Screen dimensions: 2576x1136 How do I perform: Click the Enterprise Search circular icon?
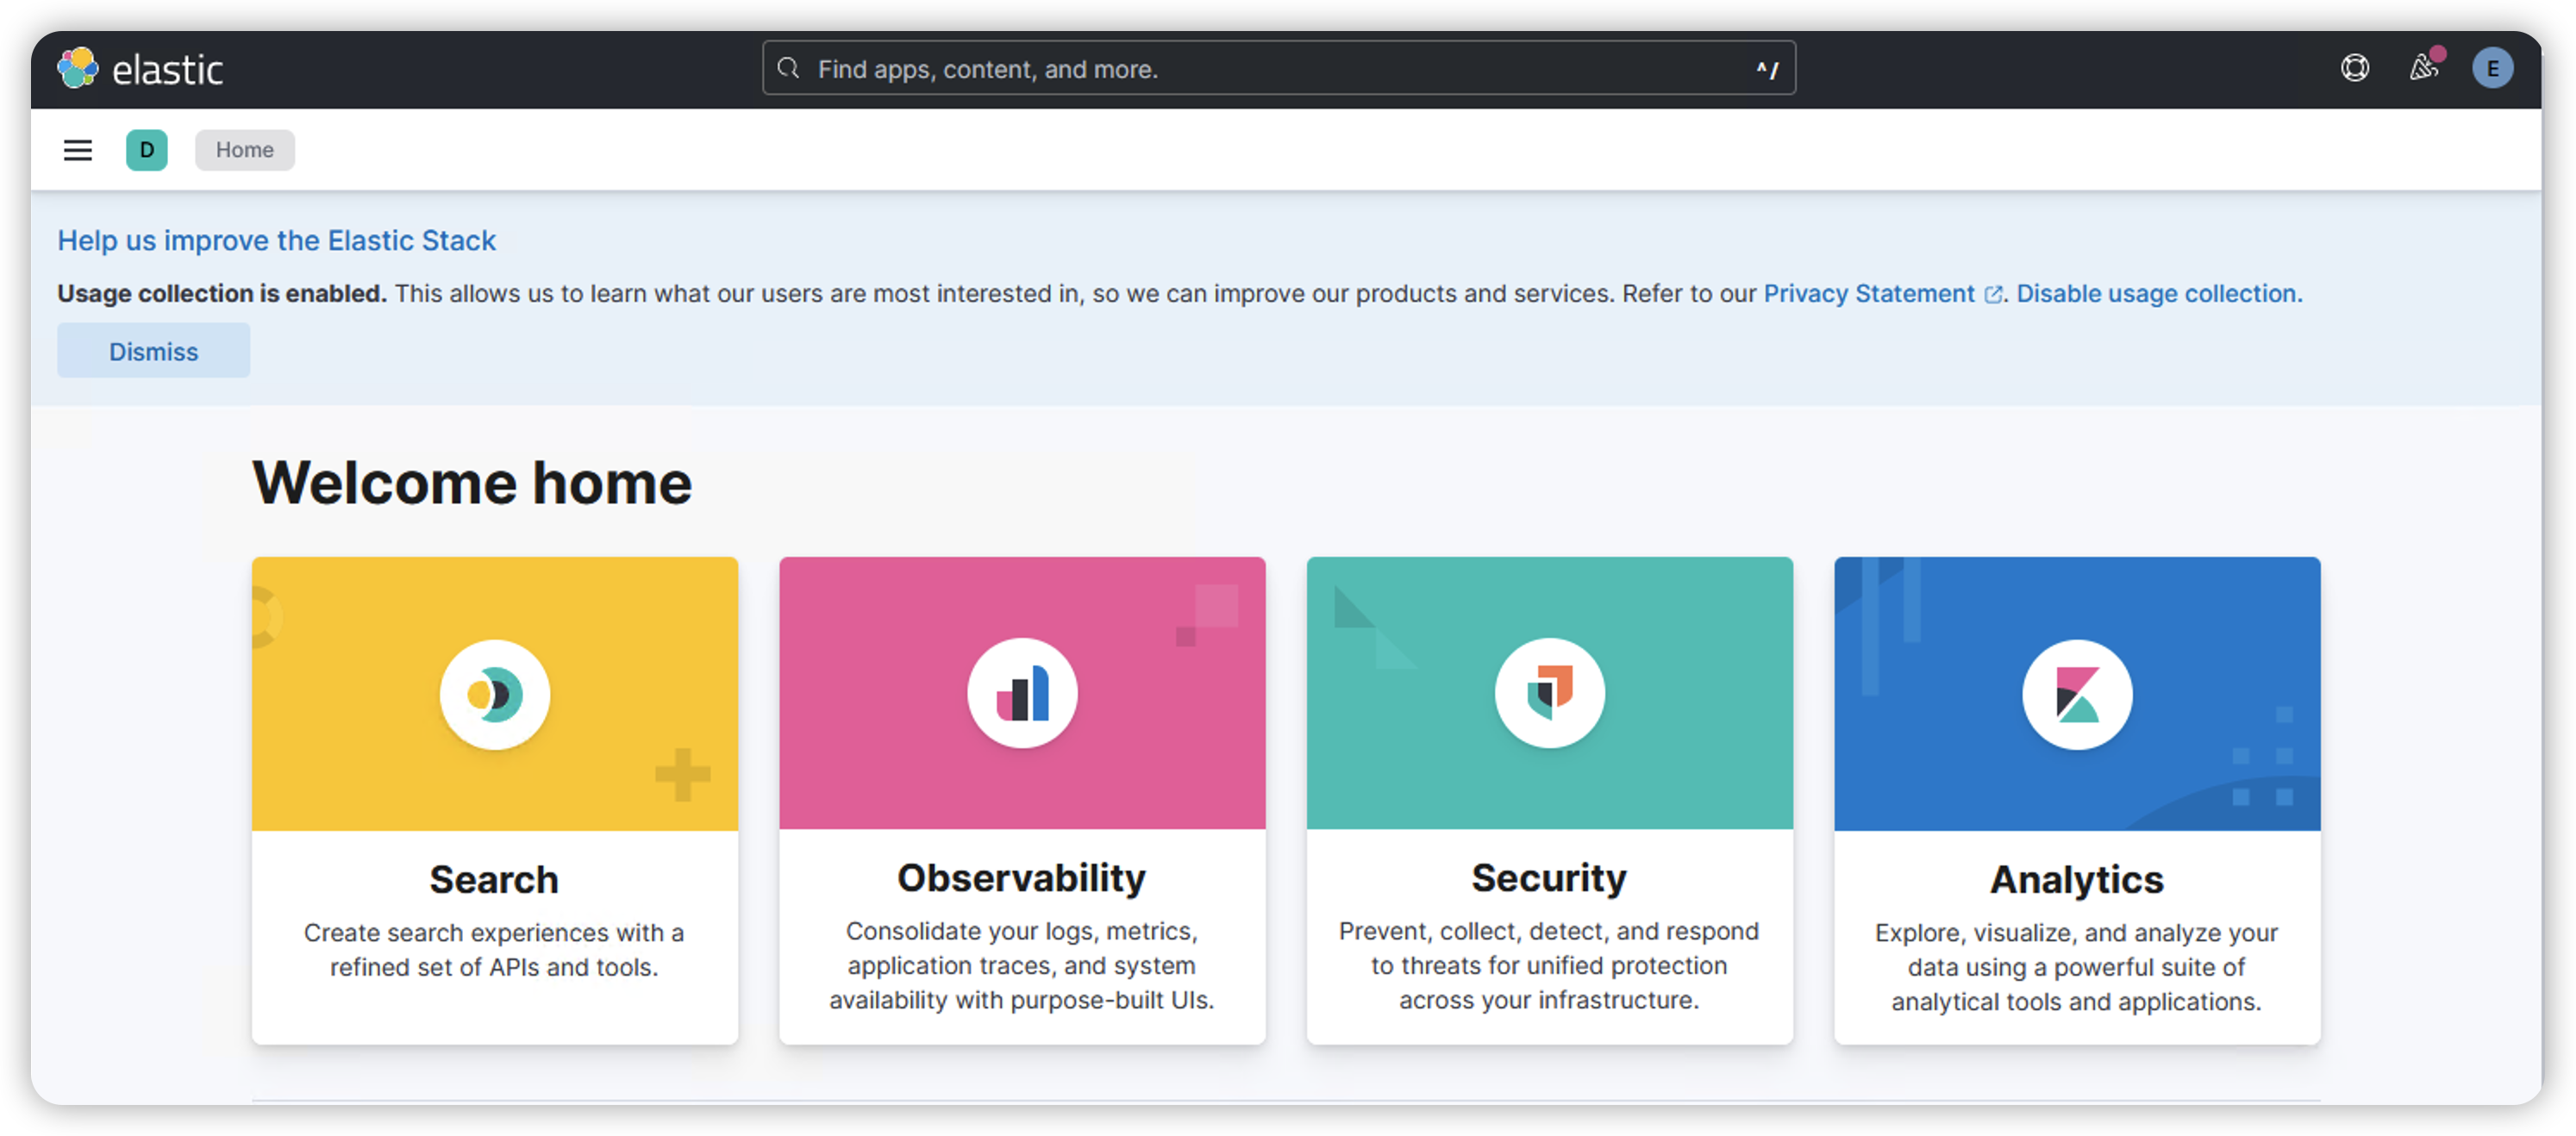[494, 694]
